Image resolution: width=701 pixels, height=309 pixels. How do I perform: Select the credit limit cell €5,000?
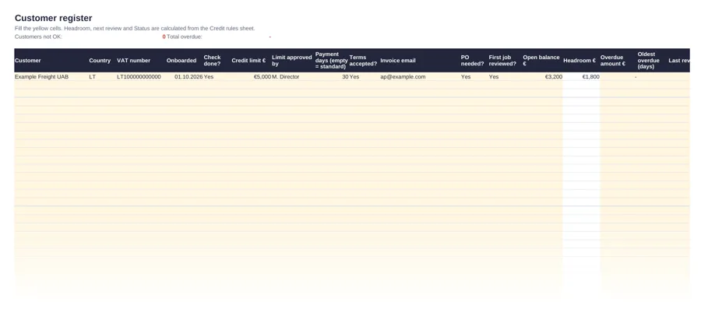click(x=262, y=77)
